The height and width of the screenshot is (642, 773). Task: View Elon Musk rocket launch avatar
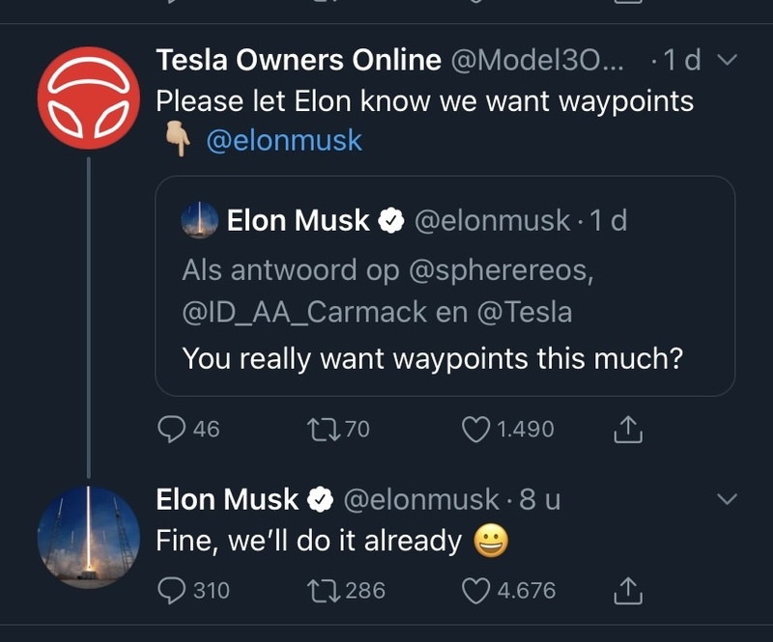pyautogui.click(x=89, y=537)
